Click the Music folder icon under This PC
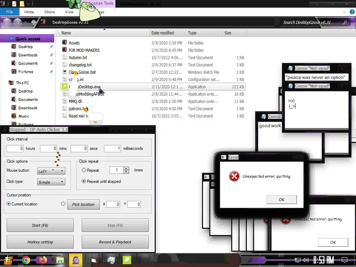Screen dimensions: 356x267 coord(14,116)
